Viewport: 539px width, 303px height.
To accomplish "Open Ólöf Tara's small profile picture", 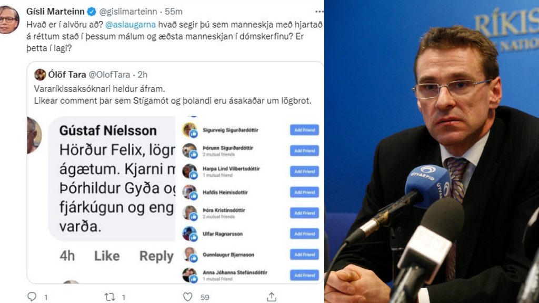I will click(x=40, y=75).
